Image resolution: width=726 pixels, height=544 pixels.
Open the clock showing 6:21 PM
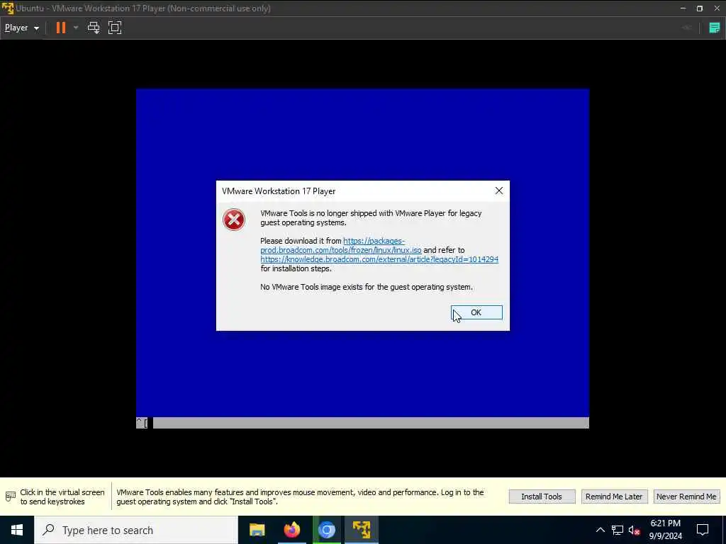(665, 530)
